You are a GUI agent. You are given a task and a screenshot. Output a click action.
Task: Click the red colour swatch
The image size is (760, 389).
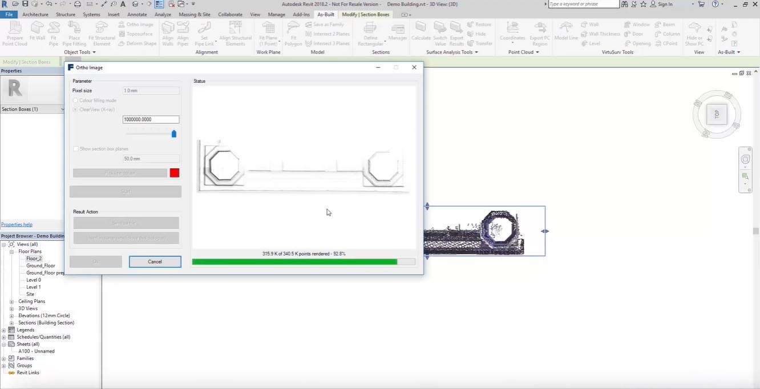(175, 173)
